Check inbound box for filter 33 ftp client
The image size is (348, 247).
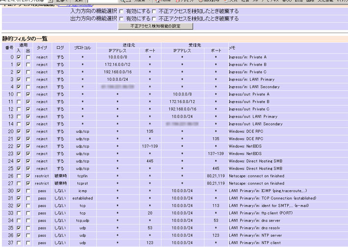19,213
